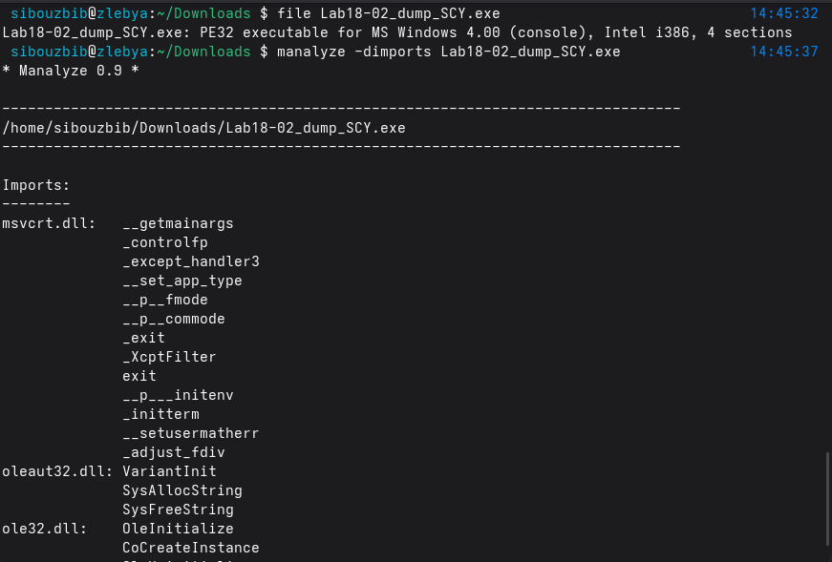Click the msvcrt.dll library label
832x562 pixels.
[x=48, y=223]
